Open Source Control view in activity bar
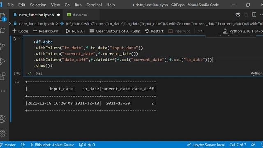Image resolution: width=263 pixels, height=148 pixels. click(x=2, y=46)
